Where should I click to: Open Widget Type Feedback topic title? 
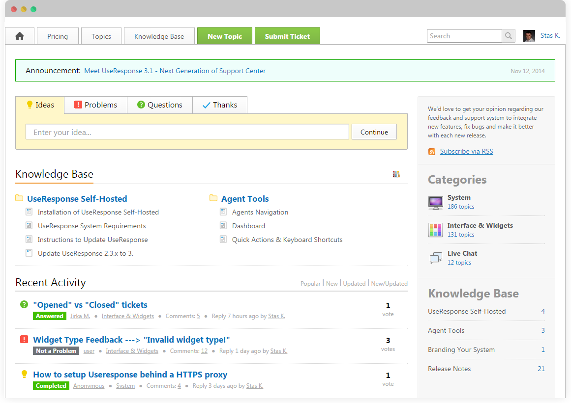(x=131, y=340)
